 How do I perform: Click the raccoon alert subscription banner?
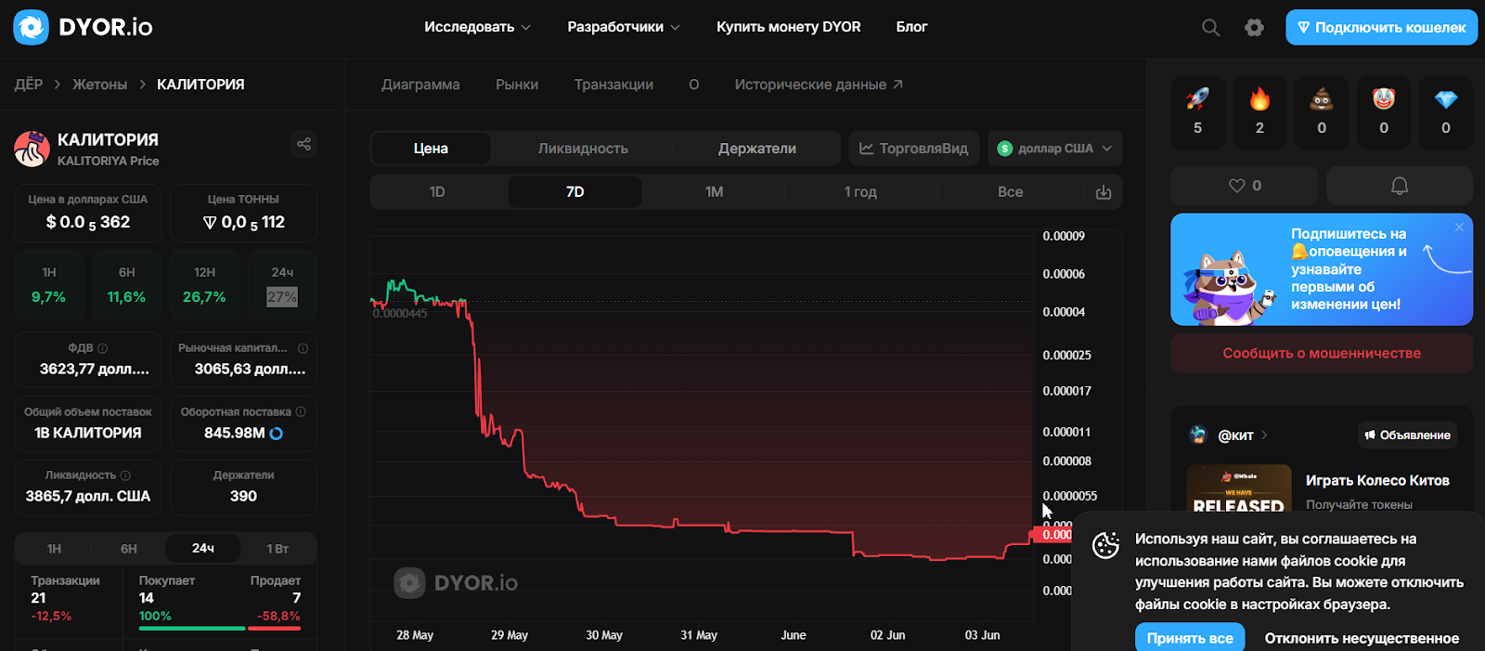pyautogui.click(x=1322, y=269)
